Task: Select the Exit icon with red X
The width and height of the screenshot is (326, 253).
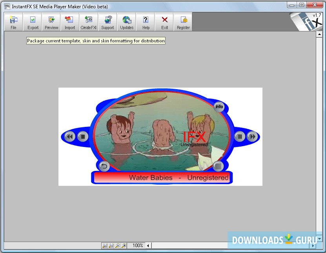Action: pos(164,22)
